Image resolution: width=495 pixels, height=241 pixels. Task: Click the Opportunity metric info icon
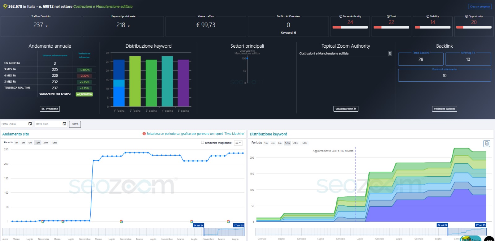pyautogui.click(x=466, y=16)
